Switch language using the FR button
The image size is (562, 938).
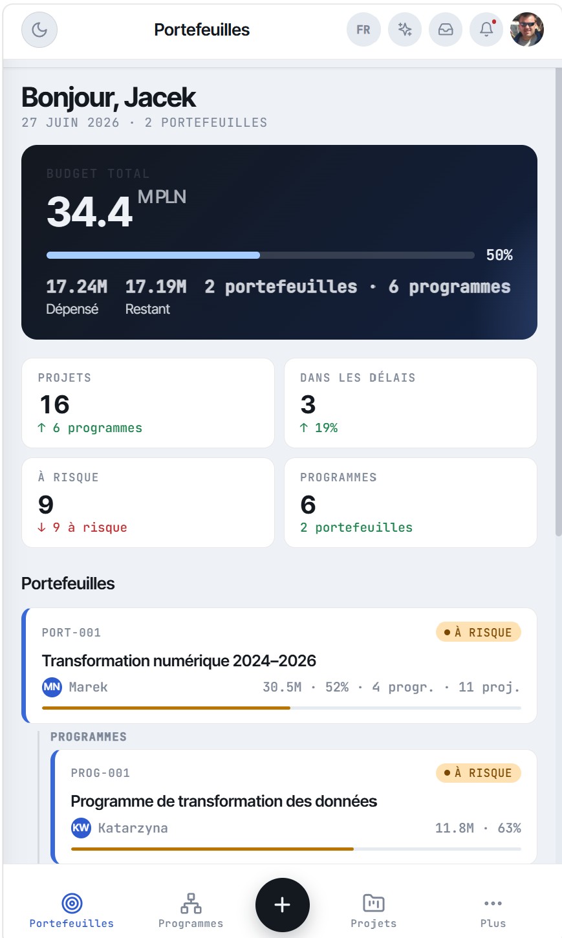[x=363, y=30]
